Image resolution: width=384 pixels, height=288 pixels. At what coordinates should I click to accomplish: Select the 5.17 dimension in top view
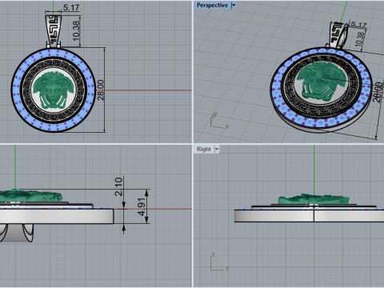[x=71, y=7]
